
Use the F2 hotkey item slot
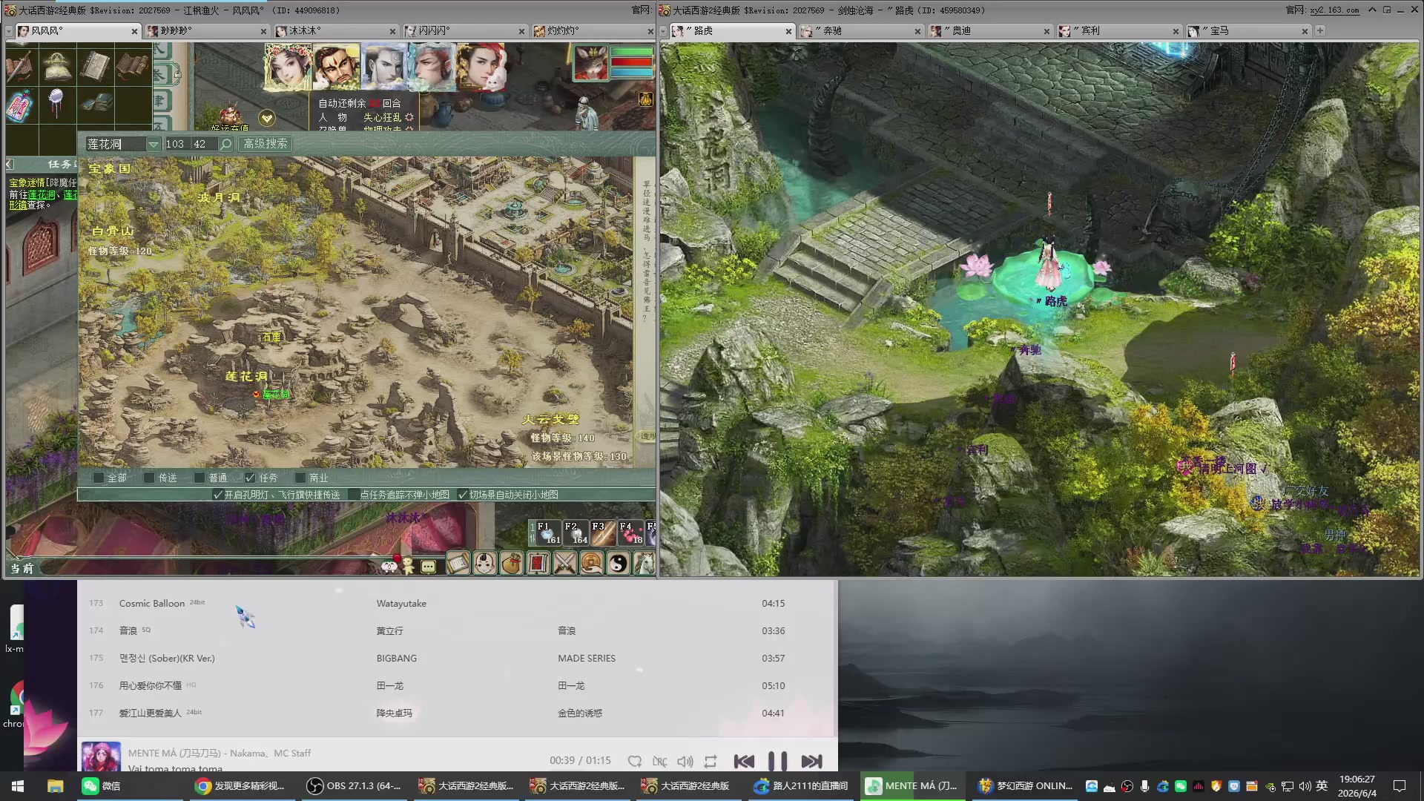pyautogui.click(x=576, y=533)
